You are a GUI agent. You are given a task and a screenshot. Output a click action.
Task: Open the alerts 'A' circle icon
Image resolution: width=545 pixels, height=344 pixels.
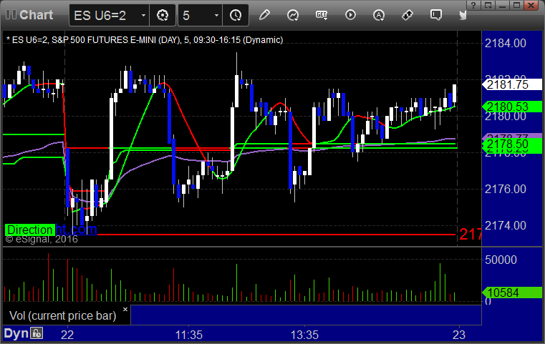379,15
